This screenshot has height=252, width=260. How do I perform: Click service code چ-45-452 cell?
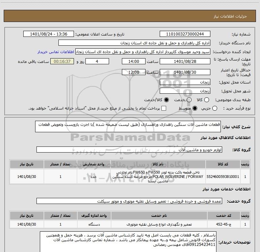[x=224, y=224]
